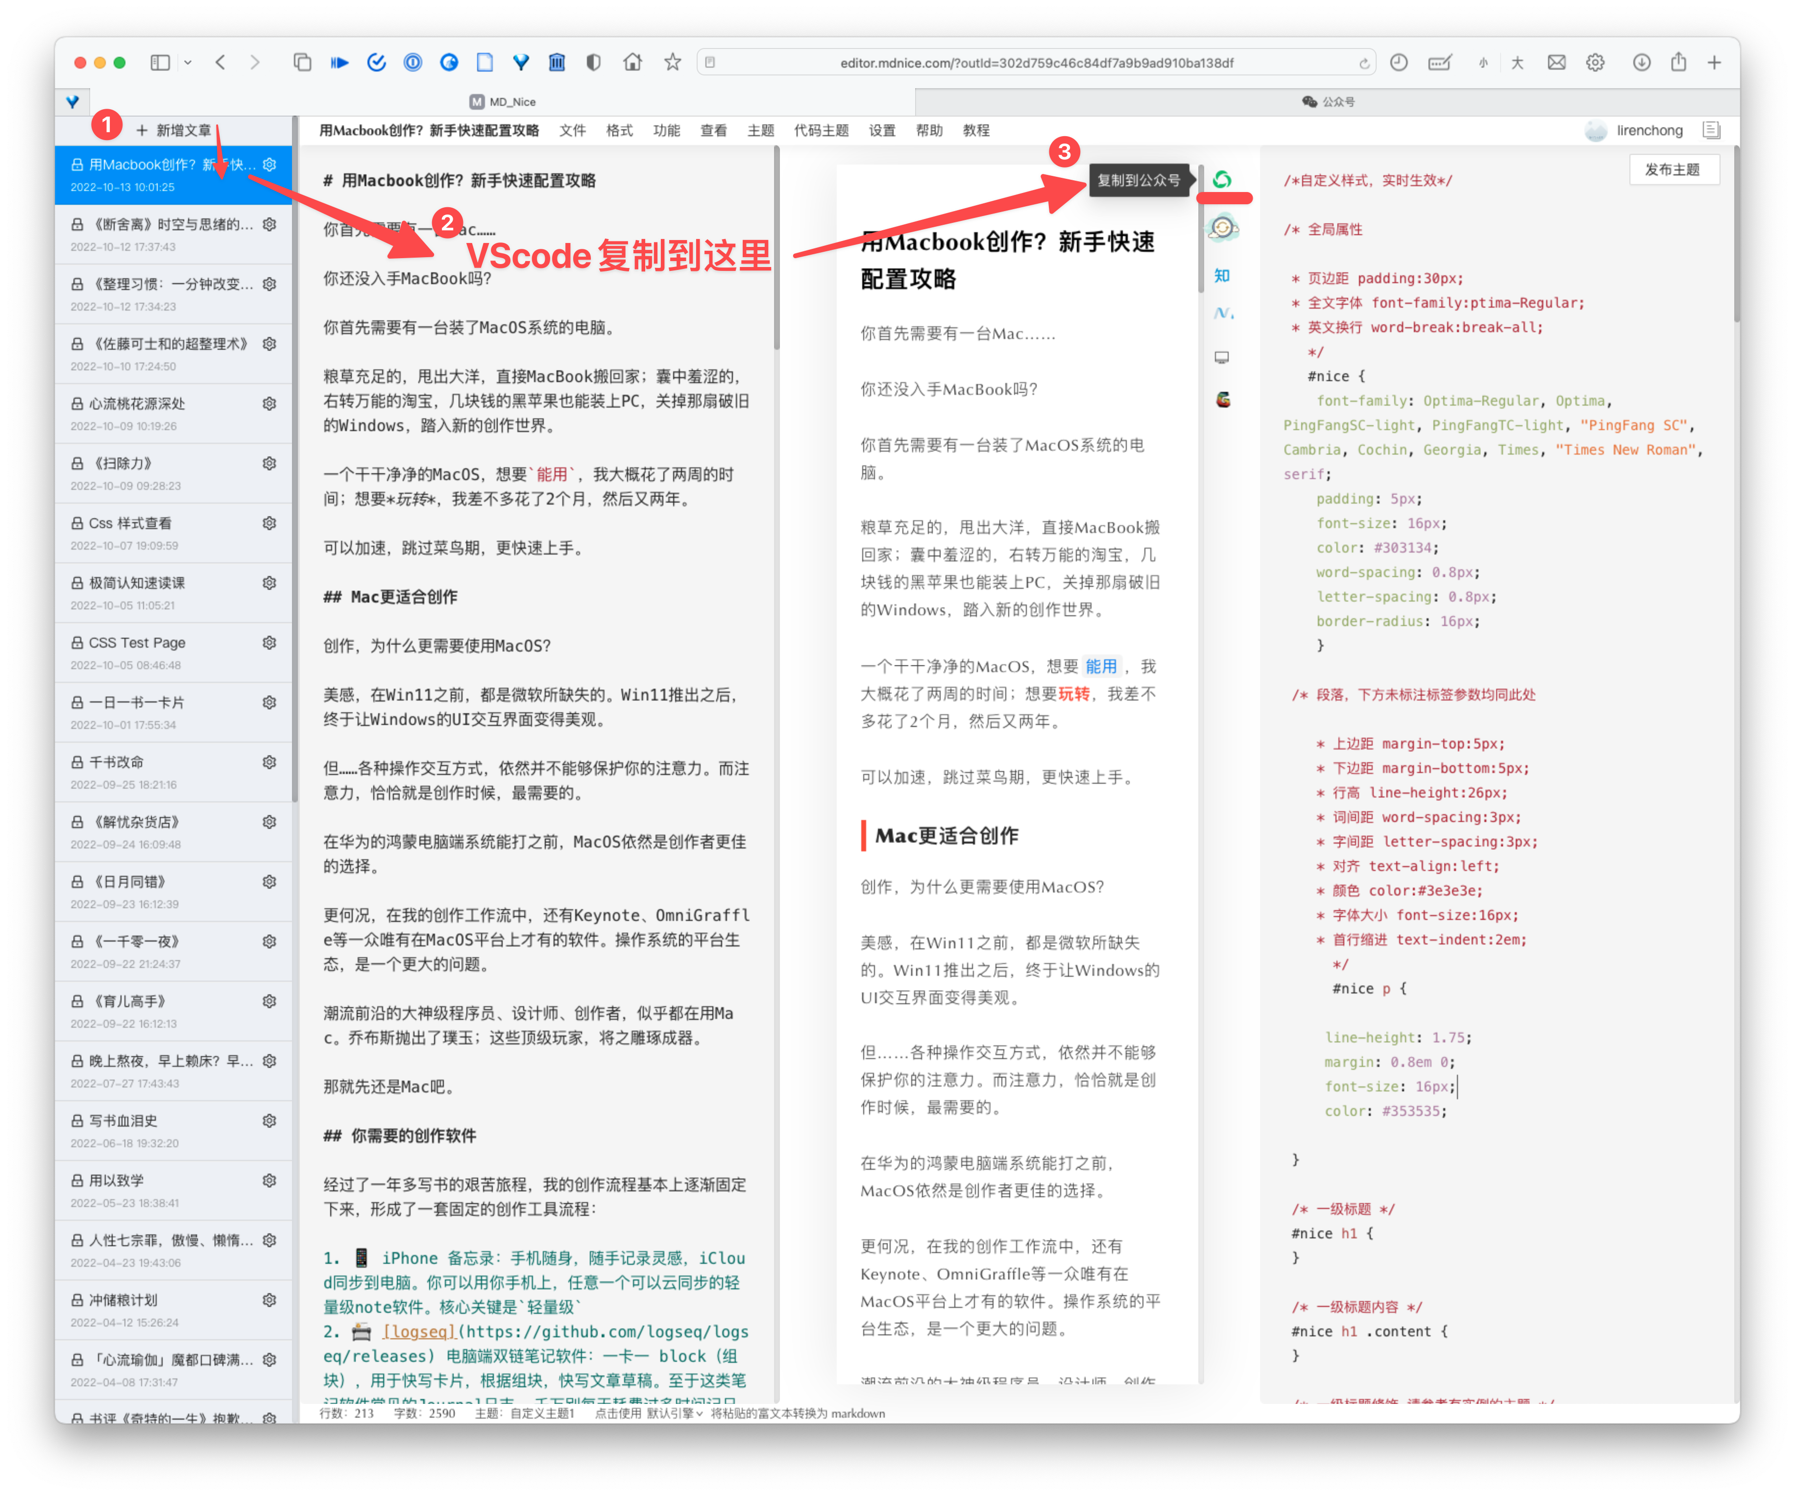Screen dimensions: 1795x1496
Task: Click the half-shaded shield privacy icon
Action: [593, 62]
